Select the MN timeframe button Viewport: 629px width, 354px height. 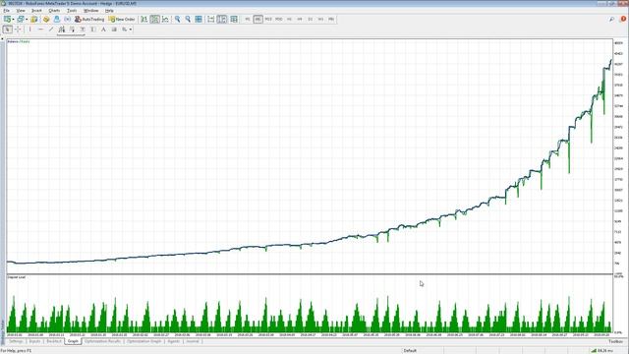331,19
